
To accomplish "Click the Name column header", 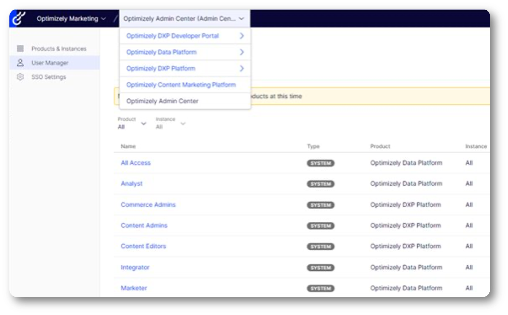I will [x=128, y=146].
